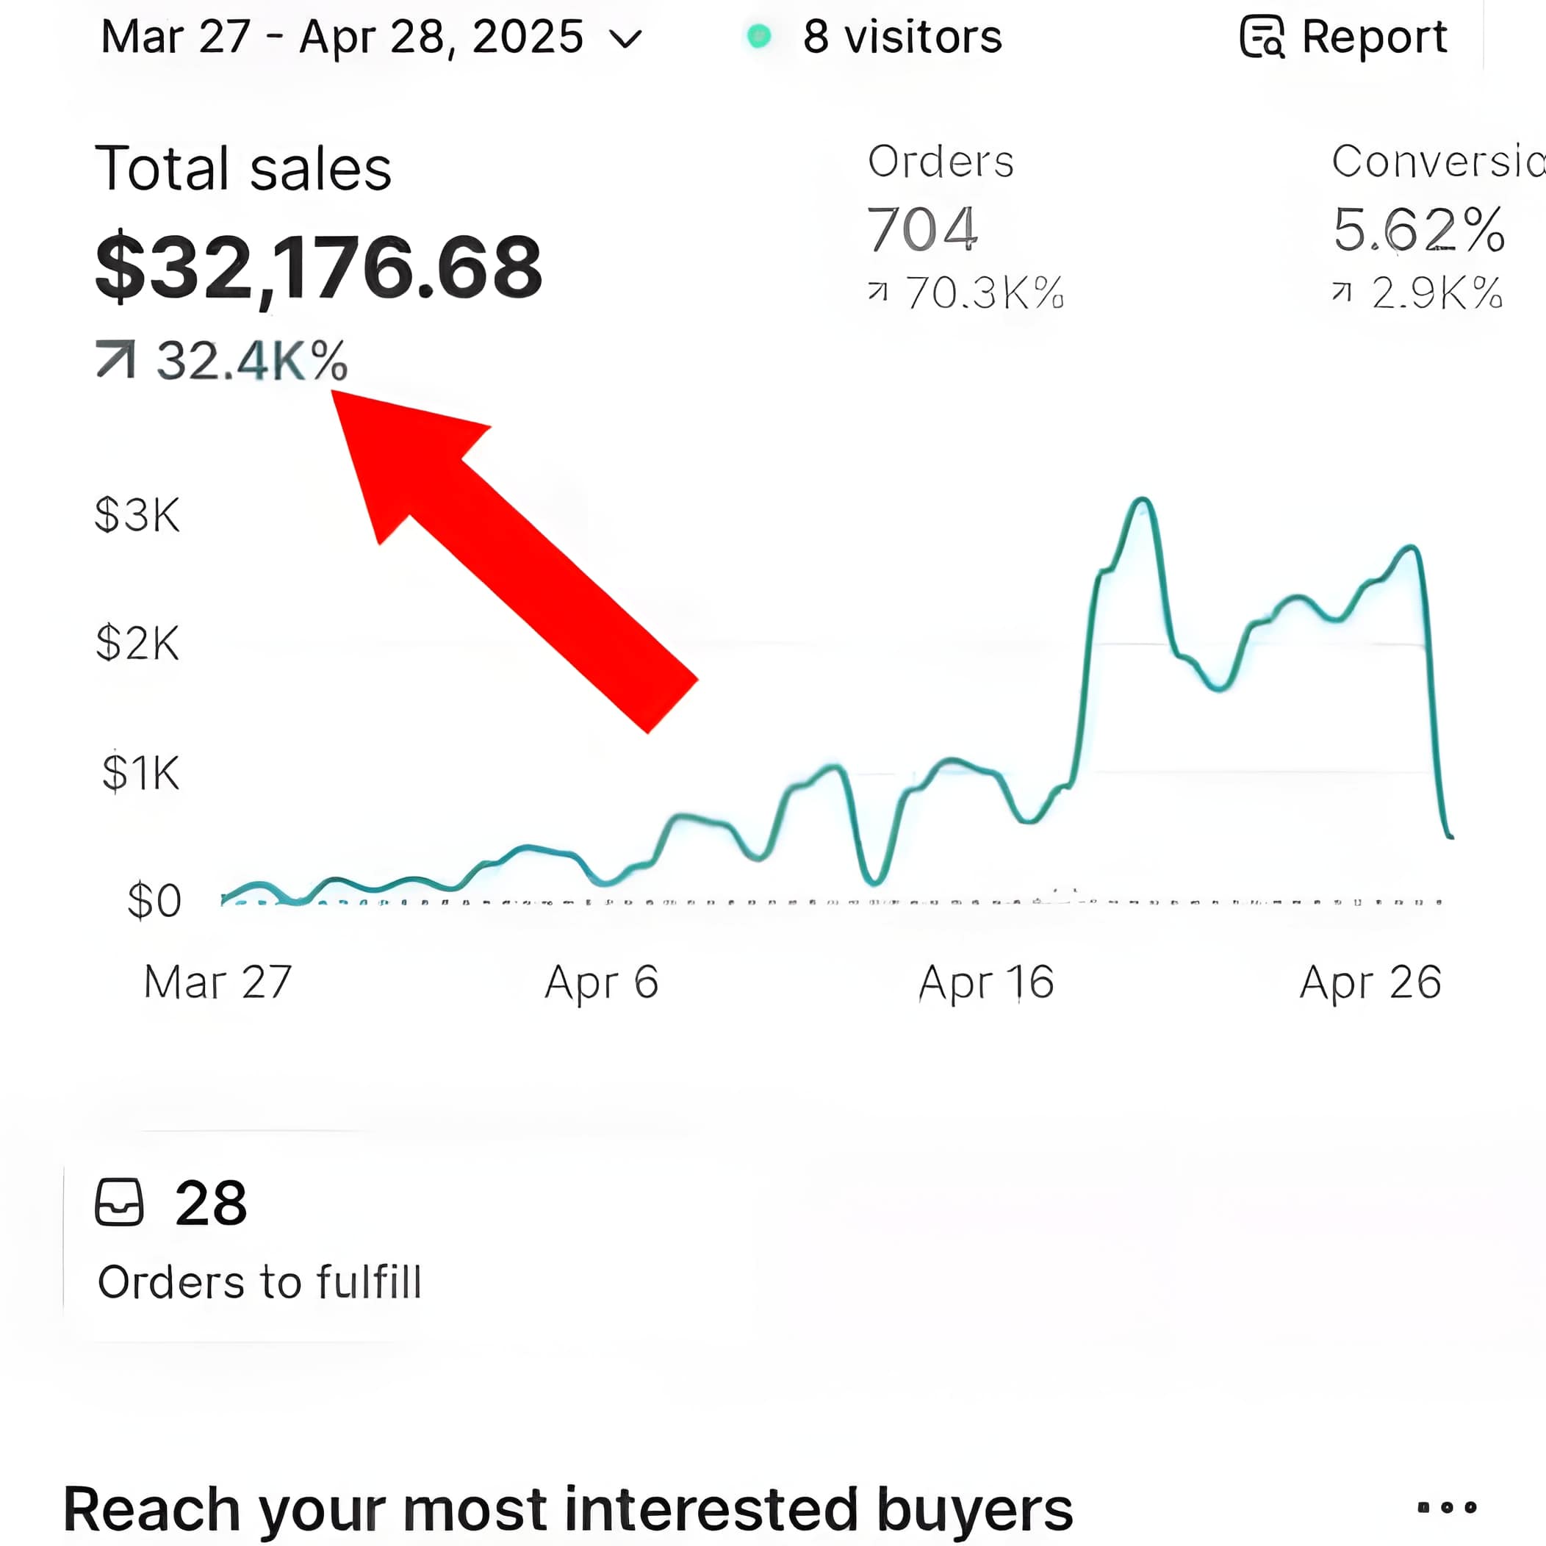Click the Reach your most interested buyers heading
The height and width of the screenshot is (1546, 1546).
click(x=567, y=1509)
